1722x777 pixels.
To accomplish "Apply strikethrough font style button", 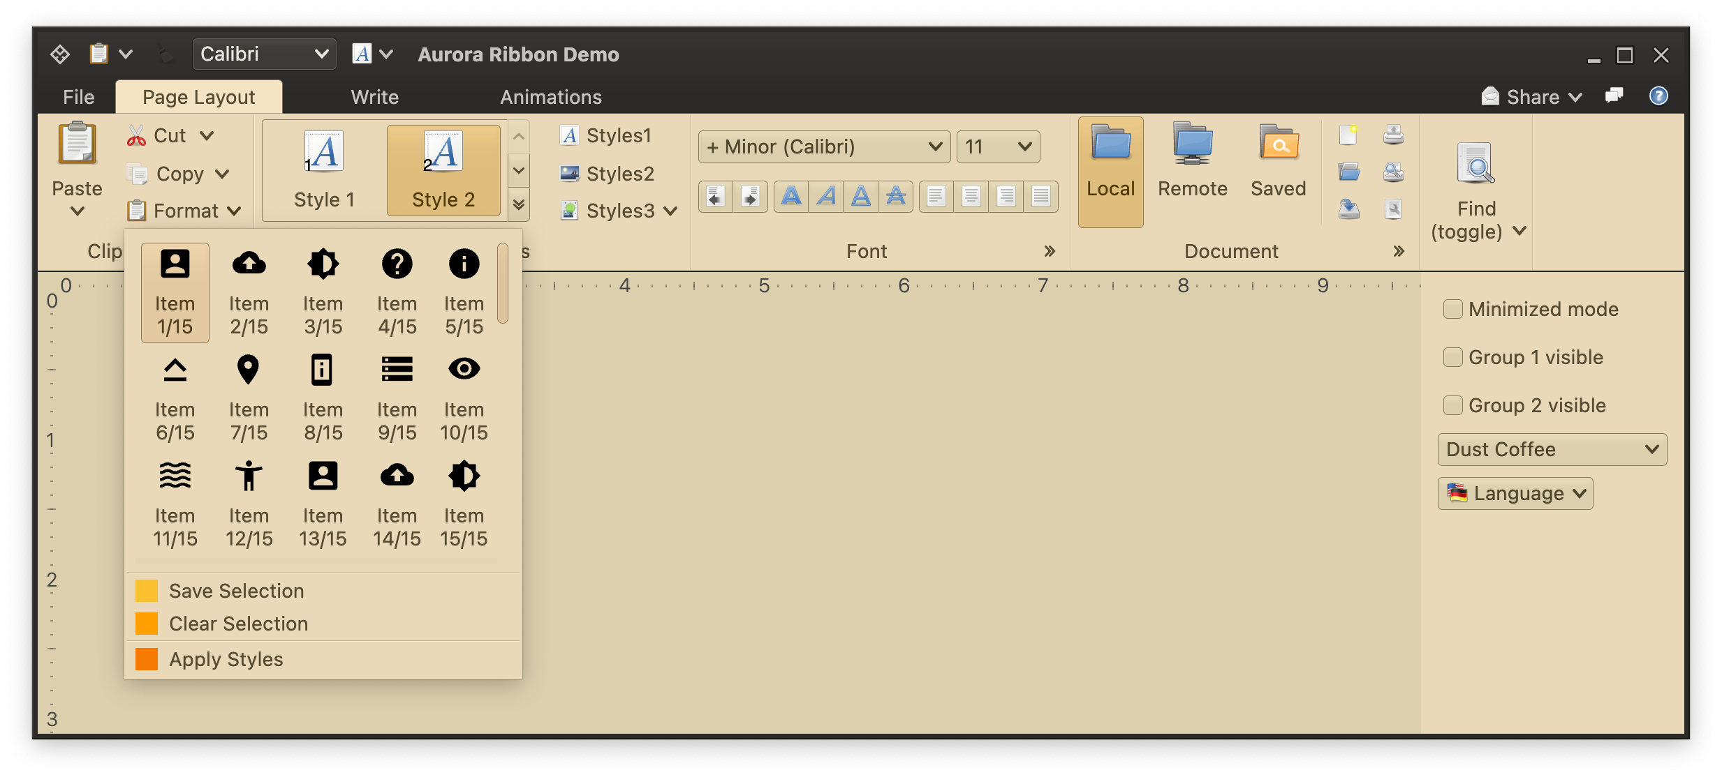I will (896, 196).
